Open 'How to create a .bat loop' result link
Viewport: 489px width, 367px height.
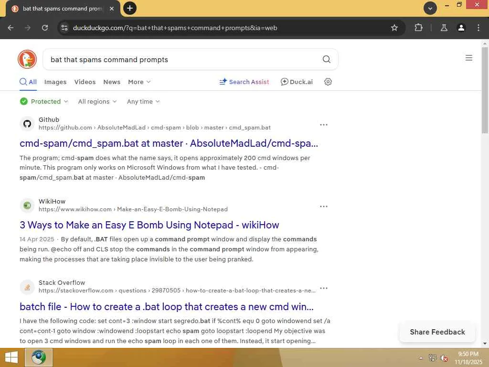coord(167,307)
